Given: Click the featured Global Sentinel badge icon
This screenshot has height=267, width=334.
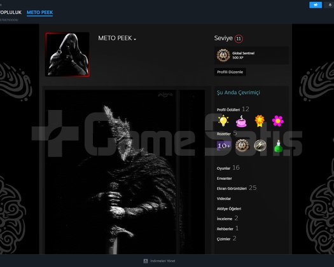Looking at the screenshot, I should click(223, 55).
